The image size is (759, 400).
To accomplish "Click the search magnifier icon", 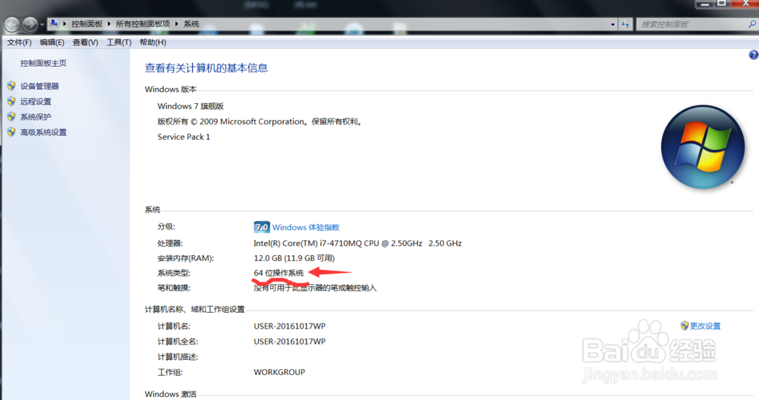I will click(752, 24).
